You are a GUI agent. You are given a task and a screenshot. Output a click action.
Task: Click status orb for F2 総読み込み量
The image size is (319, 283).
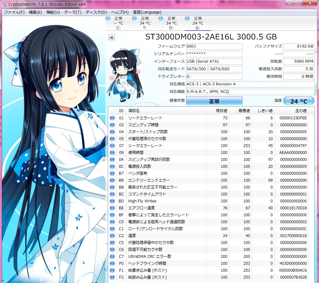(x=112, y=277)
